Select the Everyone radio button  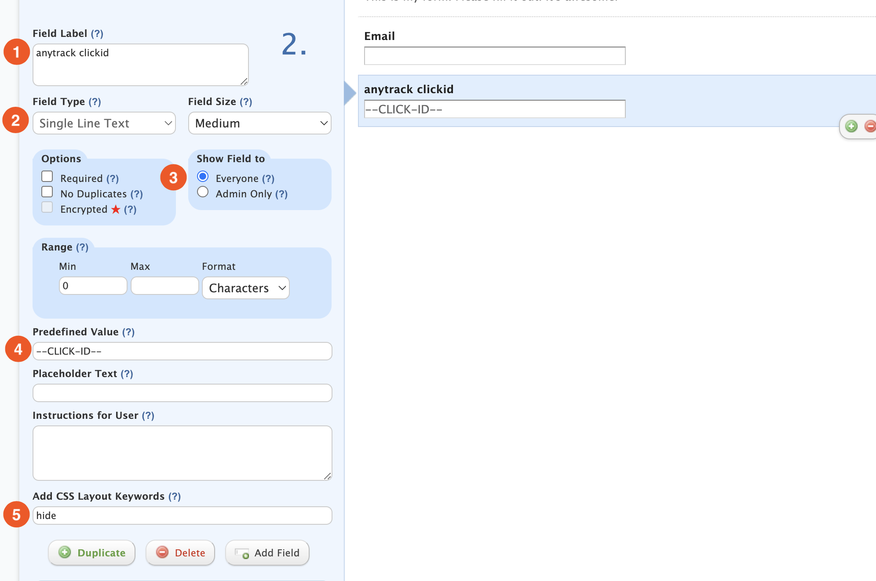click(203, 177)
